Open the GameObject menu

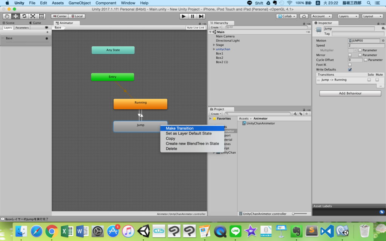[x=80, y=3]
